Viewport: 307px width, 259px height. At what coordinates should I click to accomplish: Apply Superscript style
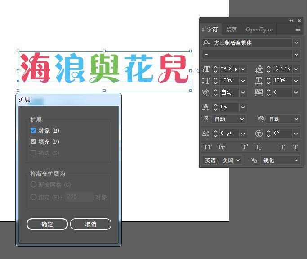(245, 147)
